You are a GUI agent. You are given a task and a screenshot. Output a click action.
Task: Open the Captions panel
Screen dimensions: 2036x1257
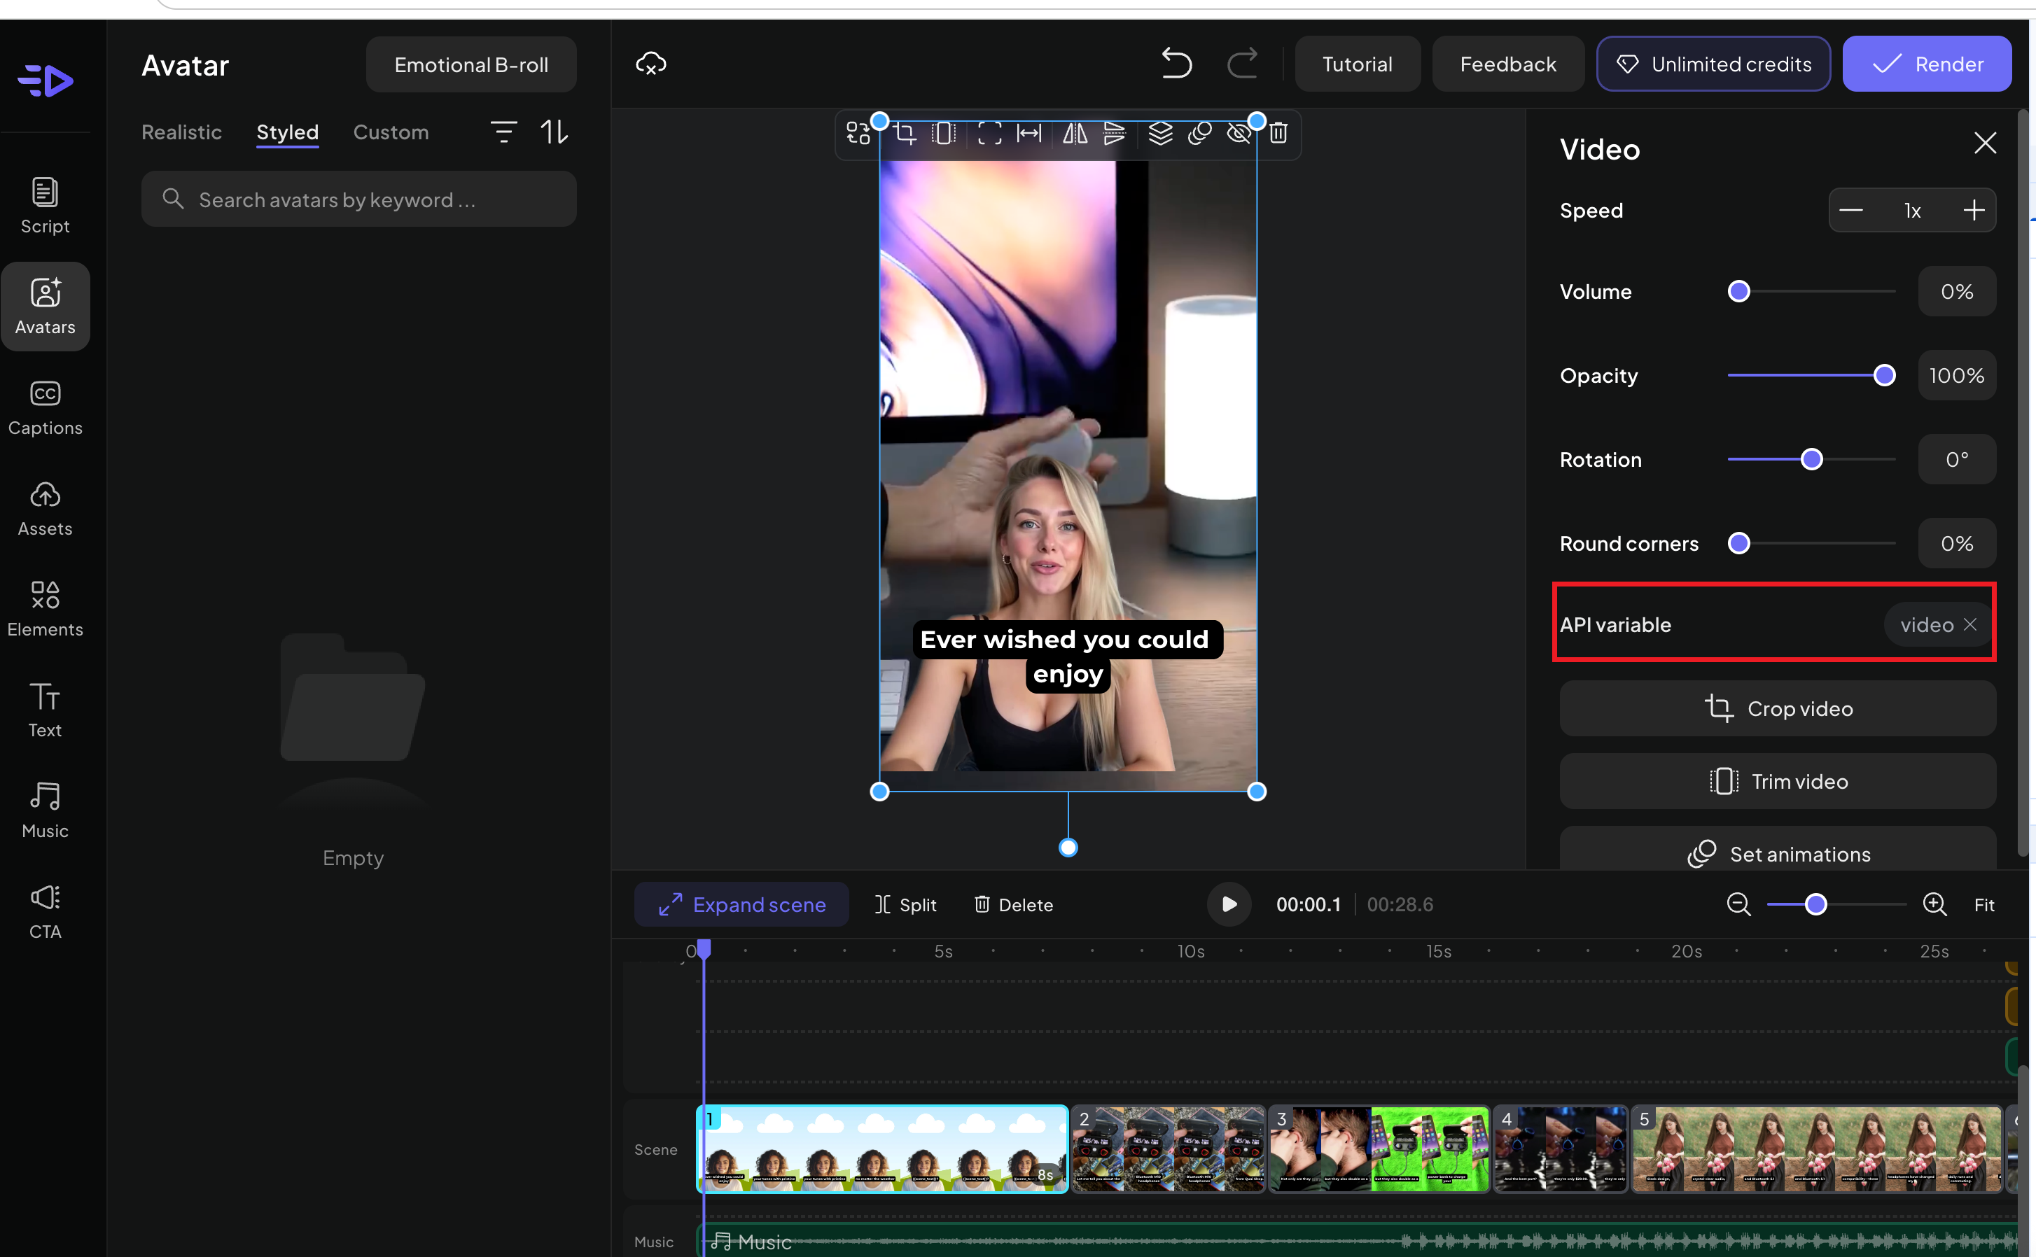coord(45,407)
